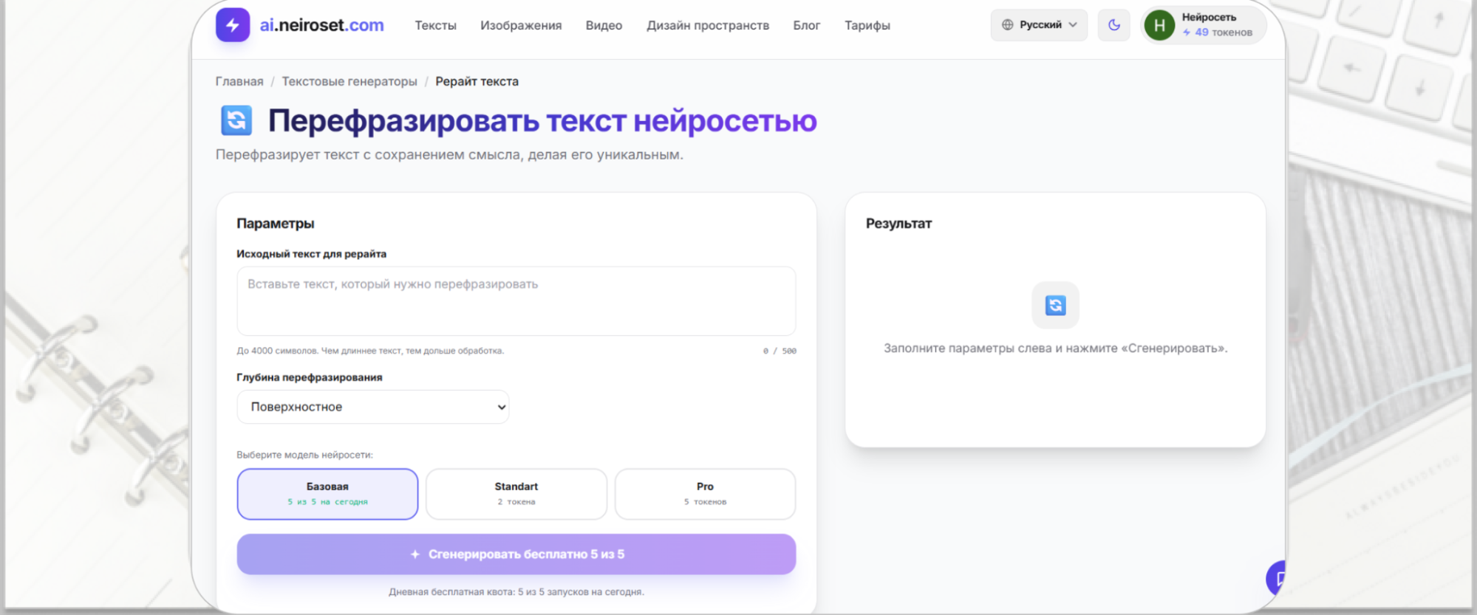1477x615 pixels.
Task: Click the 0 / 500 character counter
Action: pyautogui.click(x=780, y=351)
